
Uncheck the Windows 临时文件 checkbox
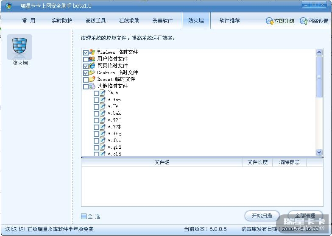click(x=86, y=53)
